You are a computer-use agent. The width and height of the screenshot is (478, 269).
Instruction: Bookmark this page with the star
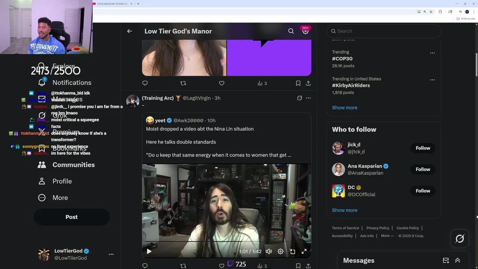[x=431, y=12]
